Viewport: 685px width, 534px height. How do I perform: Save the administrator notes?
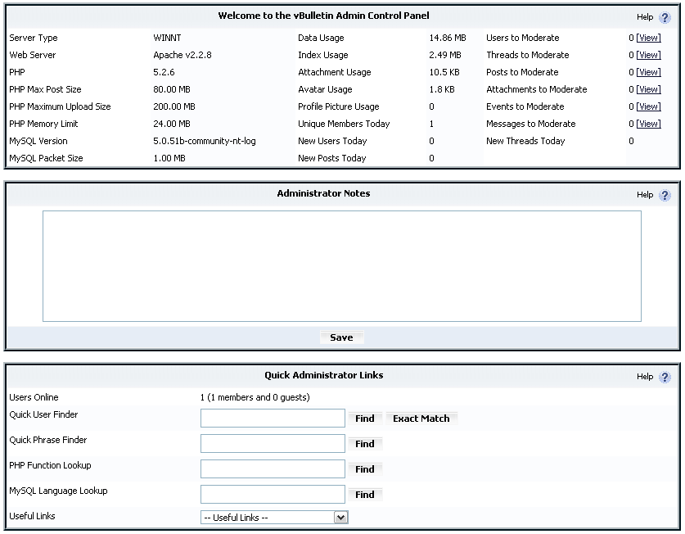(x=341, y=337)
